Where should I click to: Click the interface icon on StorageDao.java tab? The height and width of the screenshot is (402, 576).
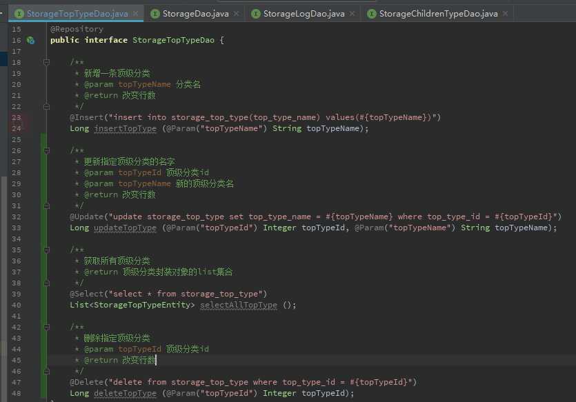(155, 14)
